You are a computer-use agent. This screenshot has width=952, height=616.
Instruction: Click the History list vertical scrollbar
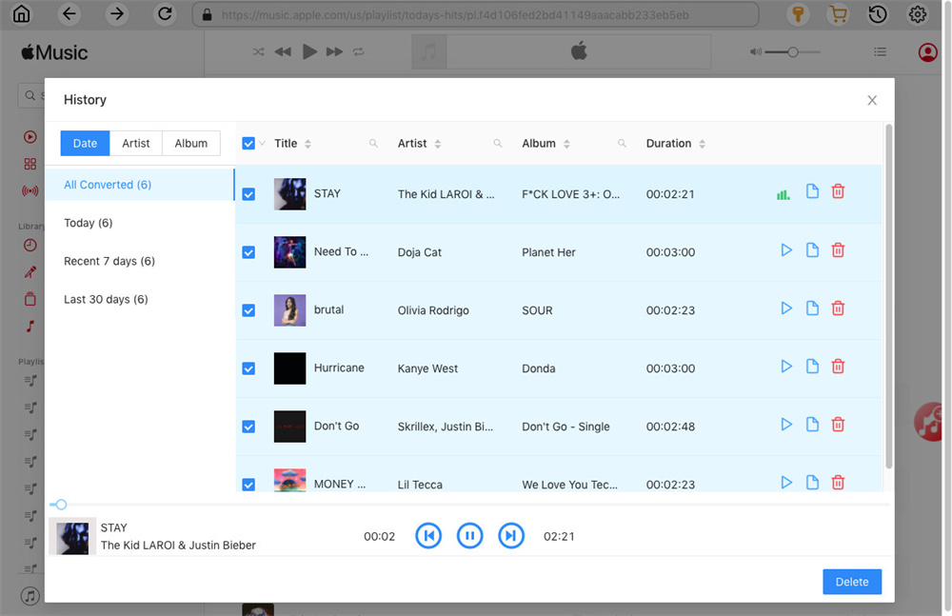point(889,296)
